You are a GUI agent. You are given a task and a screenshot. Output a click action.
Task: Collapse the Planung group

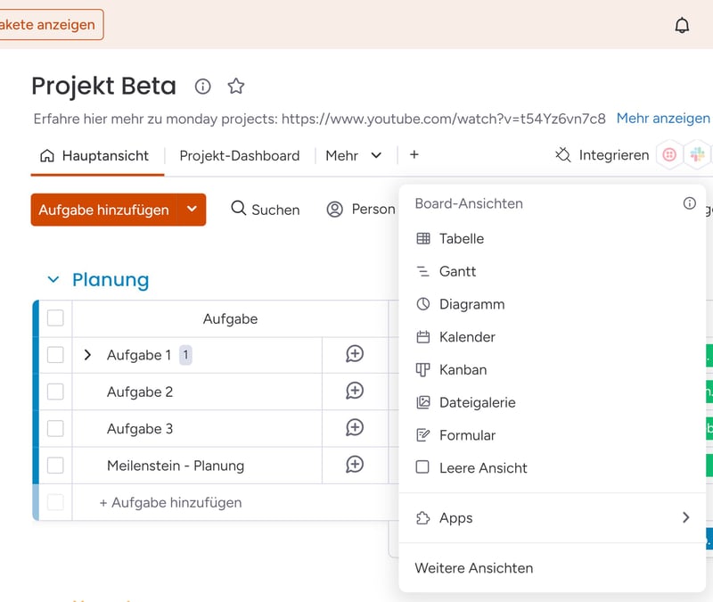click(53, 280)
